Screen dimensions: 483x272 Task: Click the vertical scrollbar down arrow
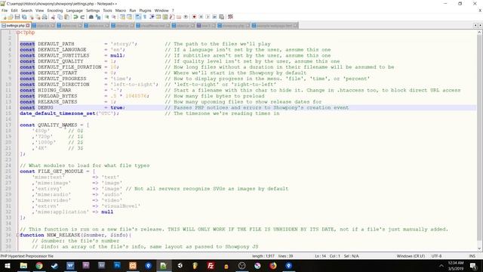coord(479,249)
